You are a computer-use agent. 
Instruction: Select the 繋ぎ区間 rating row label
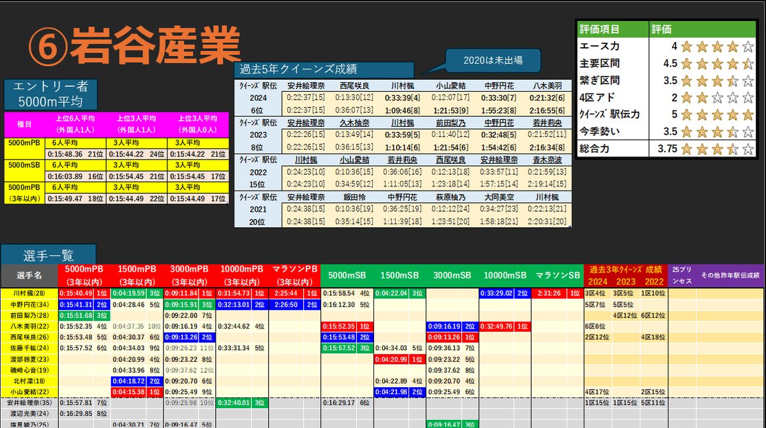(x=600, y=80)
